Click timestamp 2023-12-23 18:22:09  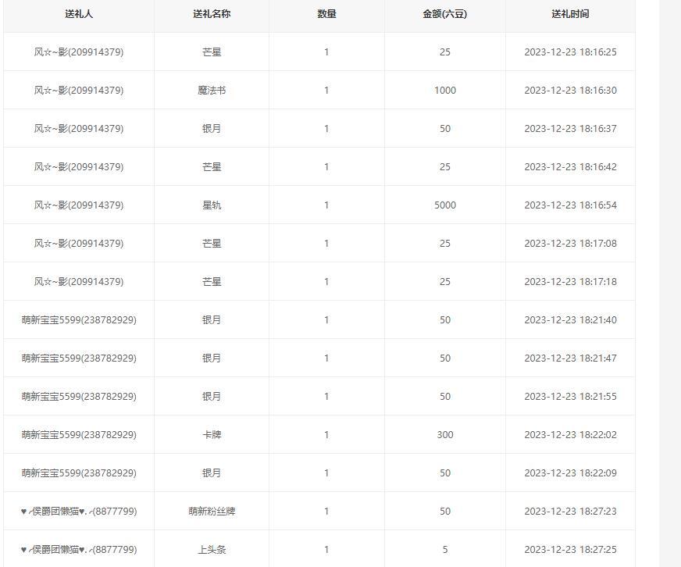(570, 472)
